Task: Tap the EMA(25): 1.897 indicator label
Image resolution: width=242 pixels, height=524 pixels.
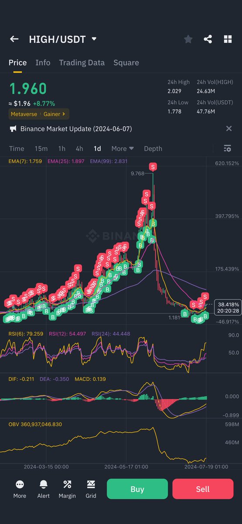Action: [66, 161]
